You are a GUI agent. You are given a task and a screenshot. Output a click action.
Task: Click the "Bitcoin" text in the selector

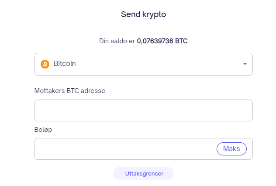click(x=65, y=64)
